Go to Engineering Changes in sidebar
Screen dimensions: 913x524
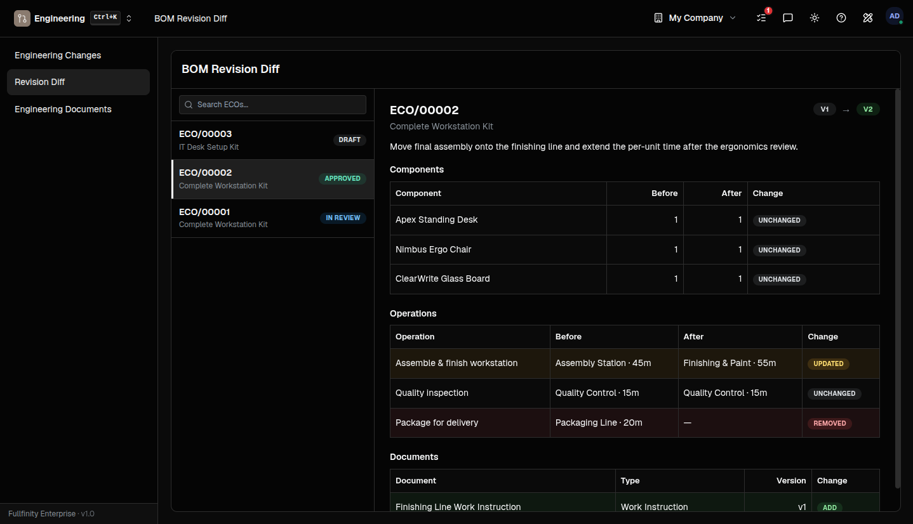pos(78,55)
